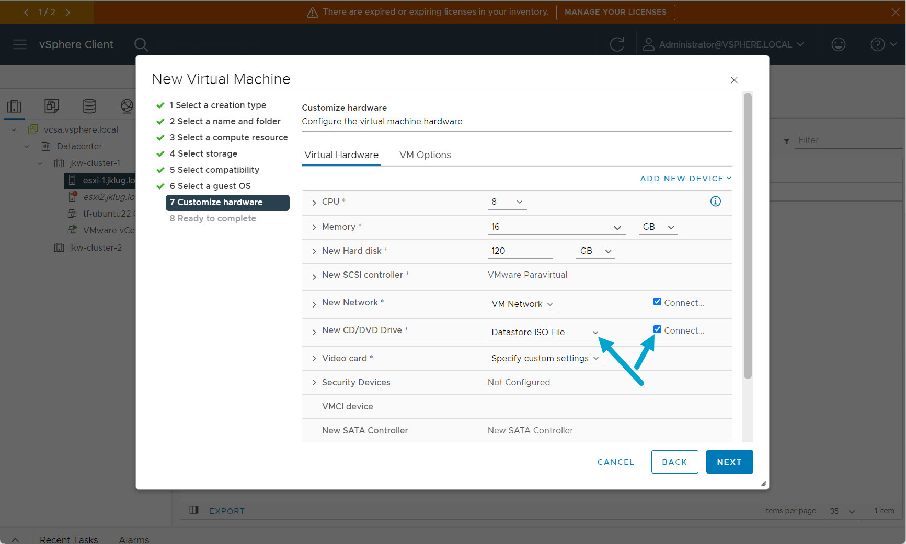Open the vSphere hamburger menu
This screenshot has height=544, width=906.
[20, 44]
